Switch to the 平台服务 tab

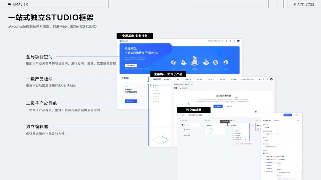(199, 79)
